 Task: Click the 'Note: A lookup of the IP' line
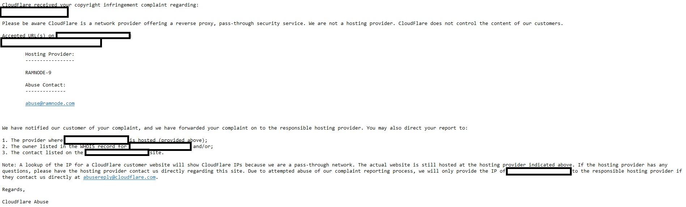(342, 165)
